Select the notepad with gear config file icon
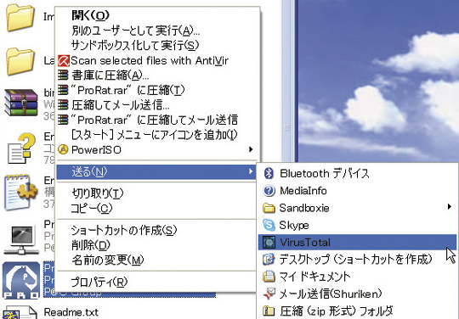Image resolution: width=459 pixels, height=319 pixels. [20, 192]
